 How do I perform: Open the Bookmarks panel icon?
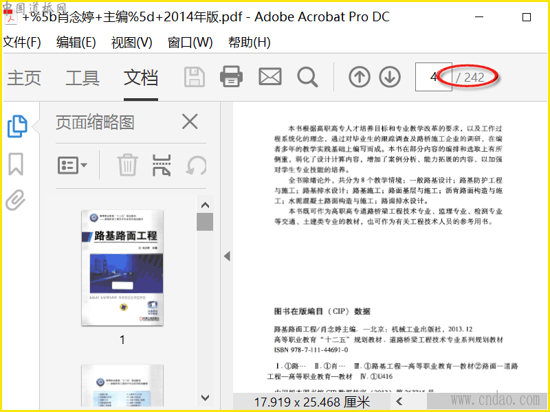tap(16, 163)
